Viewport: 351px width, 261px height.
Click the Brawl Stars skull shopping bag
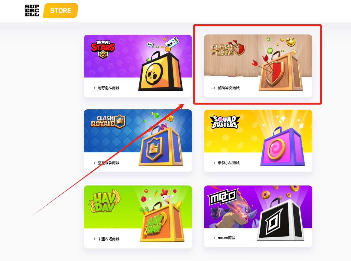(160, 71)
